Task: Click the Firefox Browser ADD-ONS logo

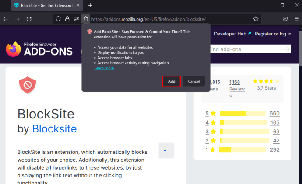Action: point(39,49)
